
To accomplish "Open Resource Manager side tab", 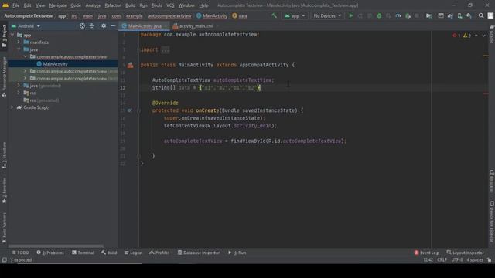I will pyautogui.click(x=4, y=76).
